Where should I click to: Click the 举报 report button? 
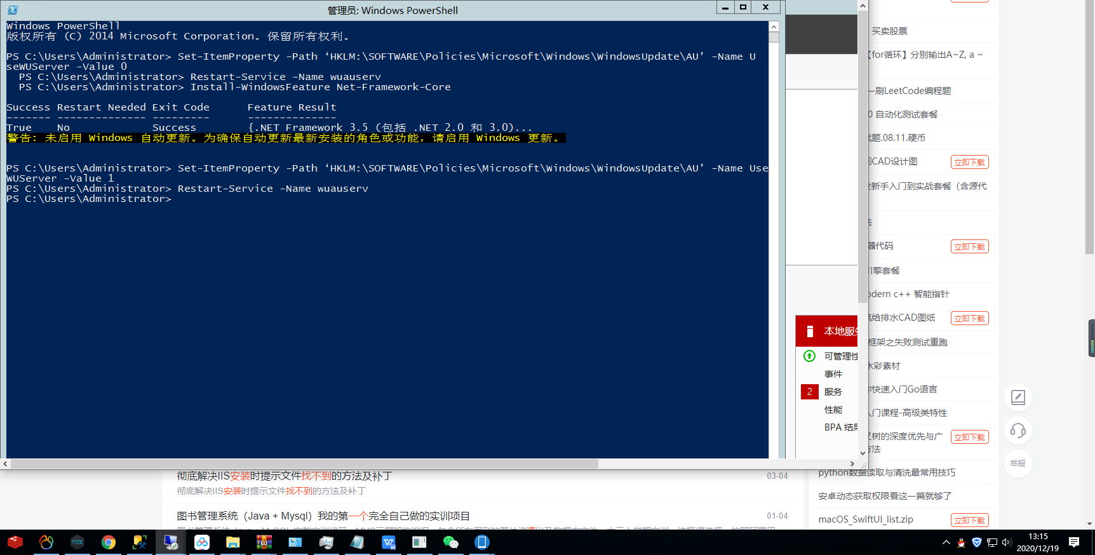pyautogui.click(x=1018, y=464)
